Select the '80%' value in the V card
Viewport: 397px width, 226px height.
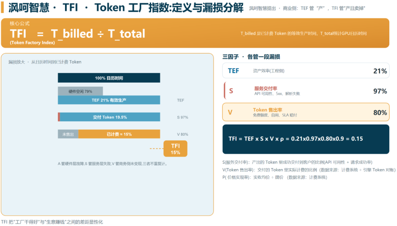(x=380, y=112)
